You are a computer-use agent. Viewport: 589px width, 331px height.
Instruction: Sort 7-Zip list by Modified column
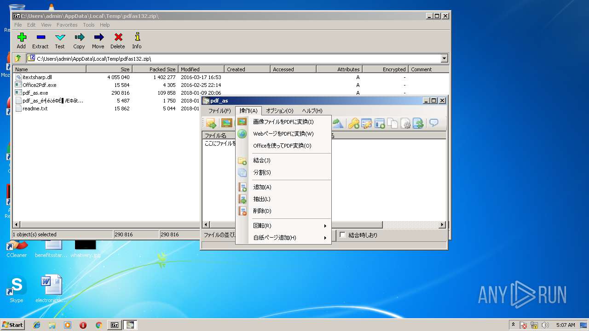click(x=201, y=69)
